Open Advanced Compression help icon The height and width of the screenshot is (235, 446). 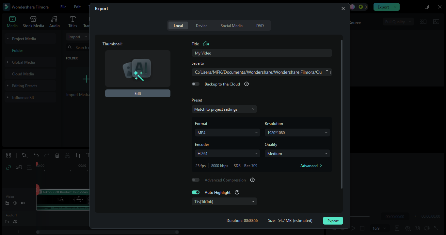252,180
